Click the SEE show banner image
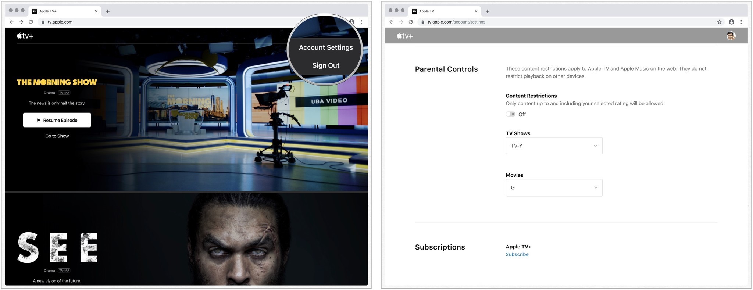 pyautogui.click(x=186, y=239)
